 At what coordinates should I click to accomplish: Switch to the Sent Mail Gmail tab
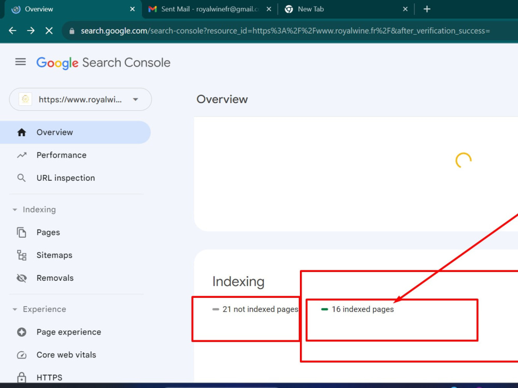point(210,9)
